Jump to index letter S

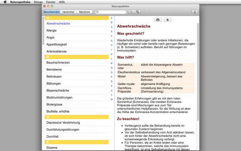tap(112, 86)
